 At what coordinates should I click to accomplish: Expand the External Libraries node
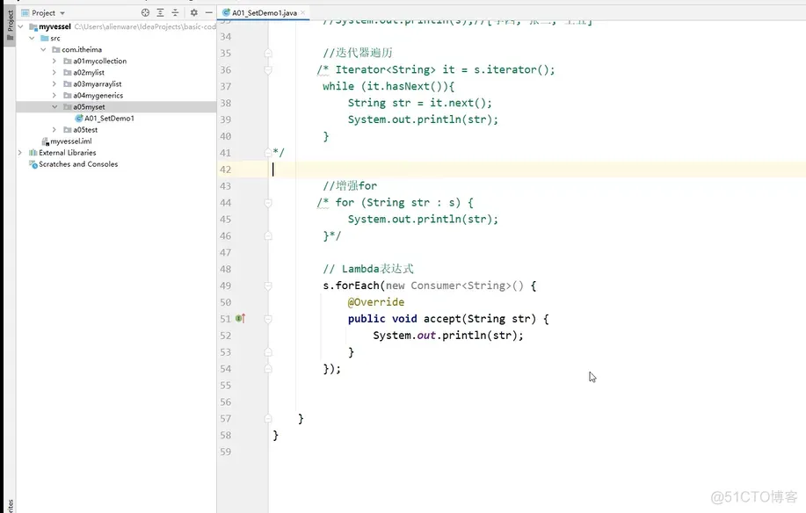pos(20,153)
